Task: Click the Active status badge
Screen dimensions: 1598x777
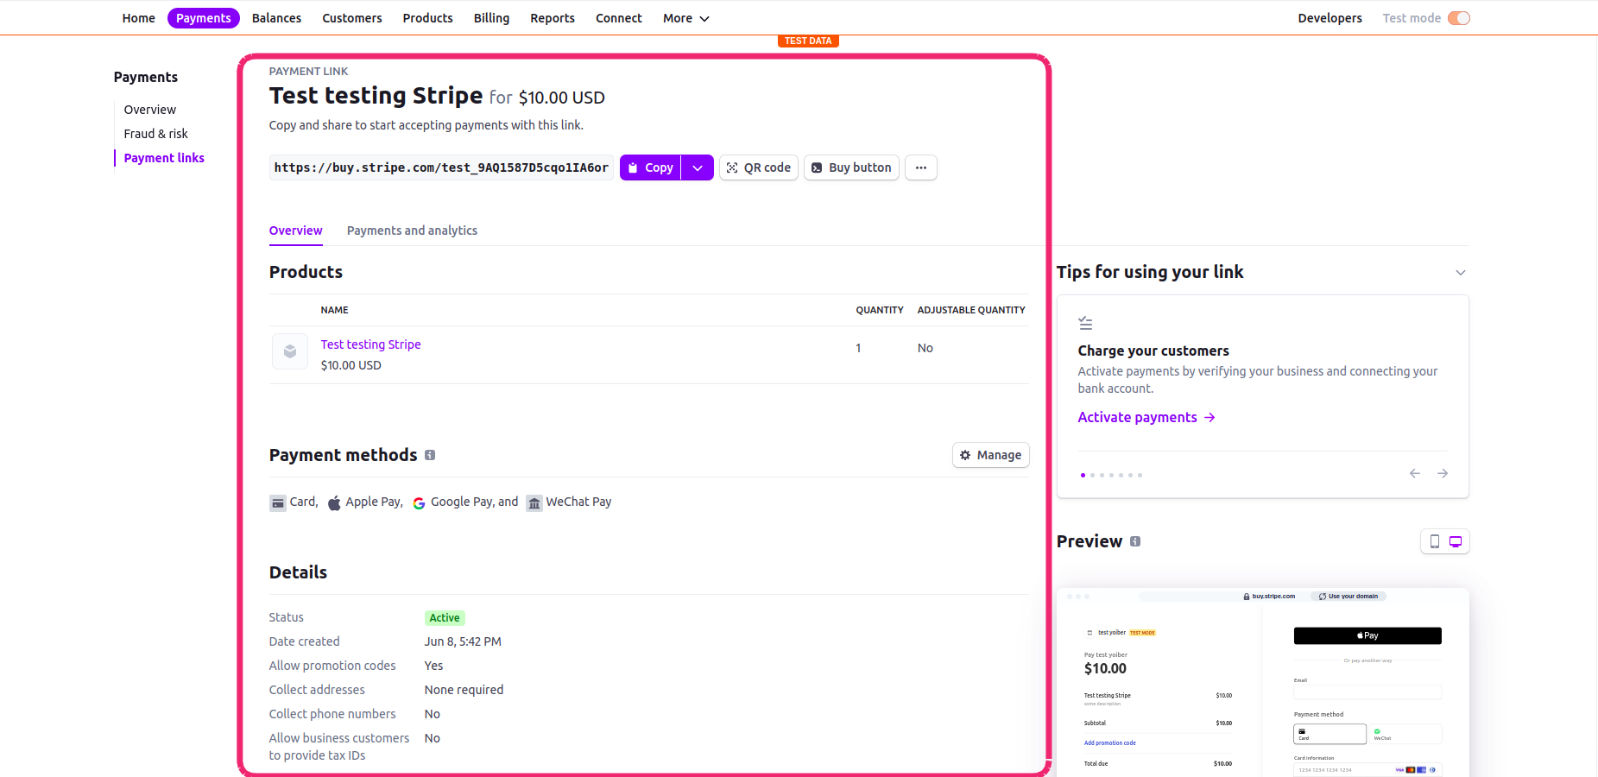Action: [x=445, y=618]
